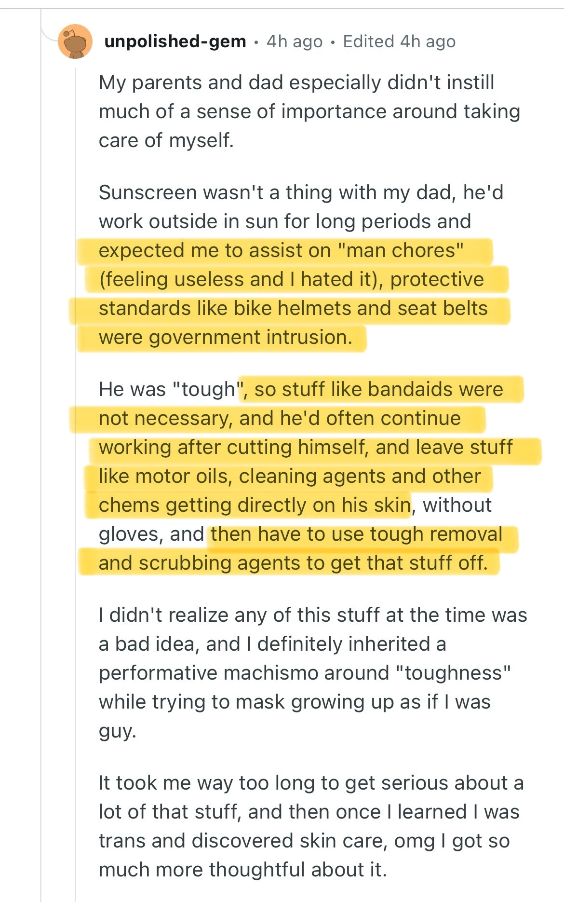564x902 pixels.
Task: Collapse the comment using its vertical thread line
Action: pos(76,482)
